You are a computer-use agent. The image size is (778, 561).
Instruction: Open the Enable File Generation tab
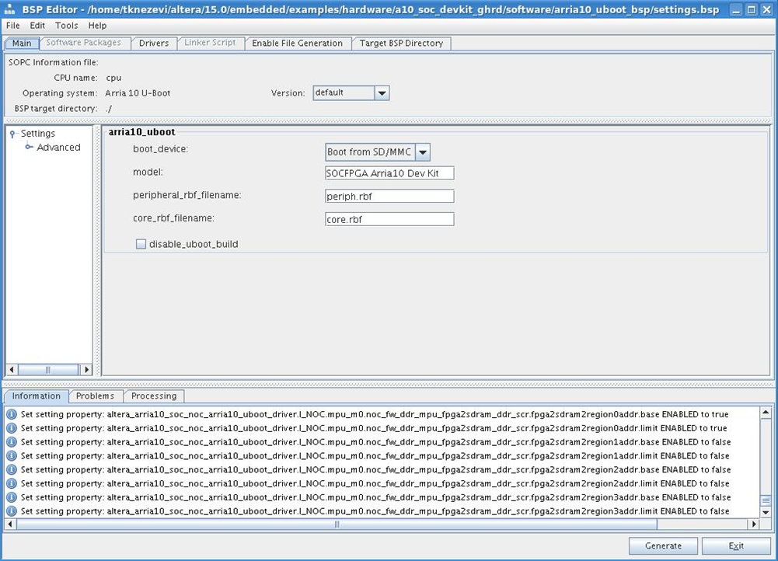(x=297, y=44)
